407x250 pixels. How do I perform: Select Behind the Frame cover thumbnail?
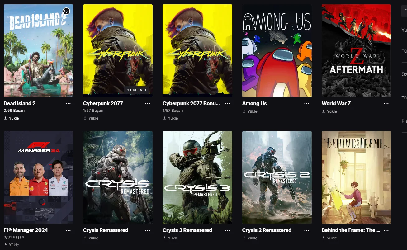(356, 177)
